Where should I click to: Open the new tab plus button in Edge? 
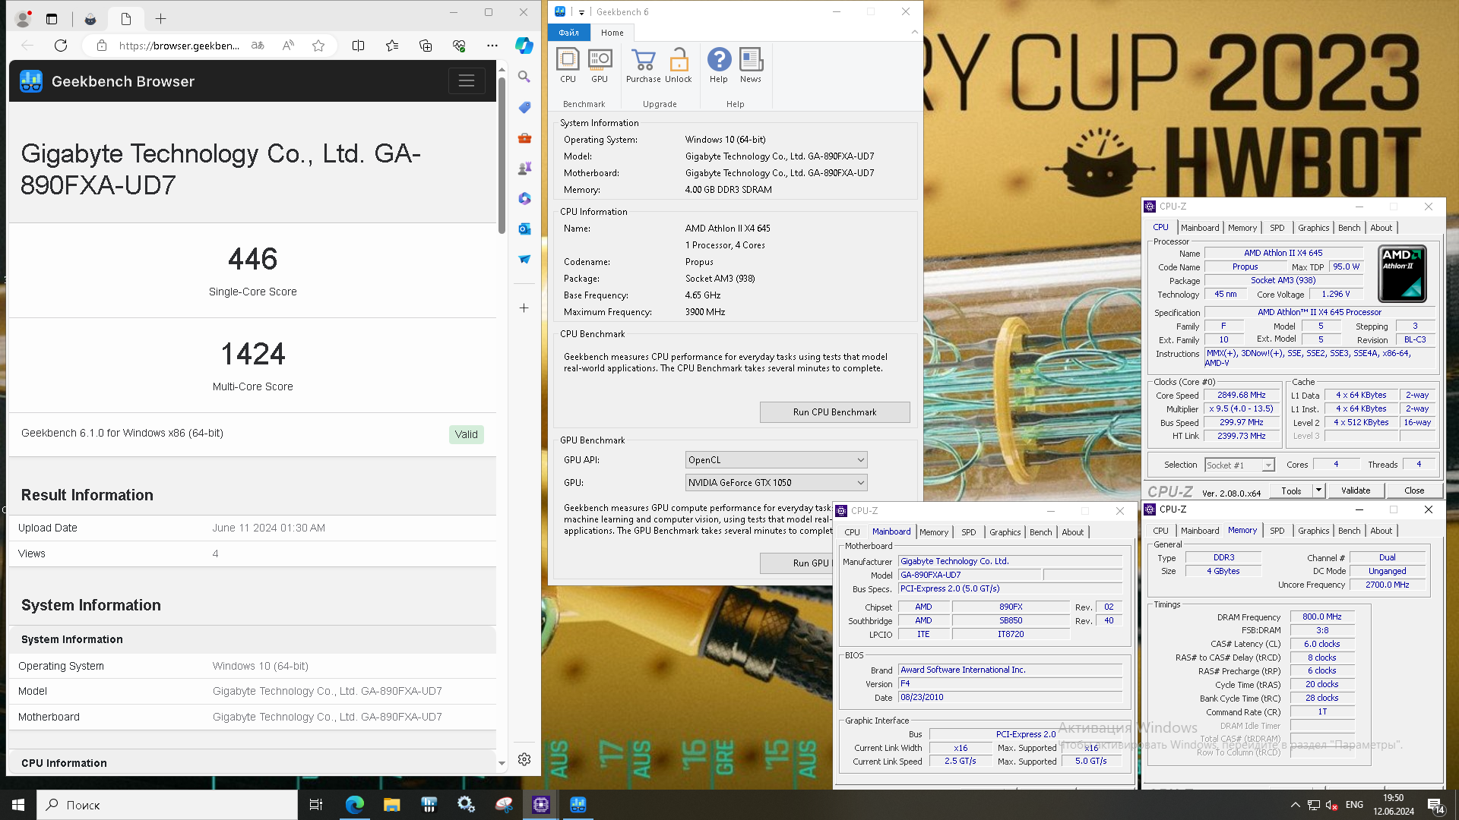160,19
